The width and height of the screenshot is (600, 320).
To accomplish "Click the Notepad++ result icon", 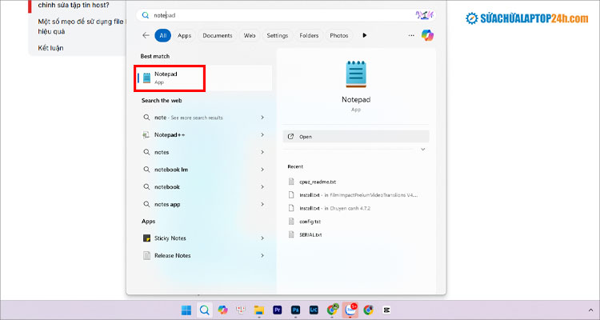I will pos(146,134).
